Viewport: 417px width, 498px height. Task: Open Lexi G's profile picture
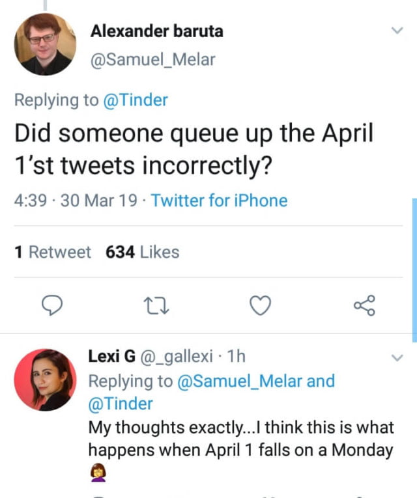[x=44, y=380]
